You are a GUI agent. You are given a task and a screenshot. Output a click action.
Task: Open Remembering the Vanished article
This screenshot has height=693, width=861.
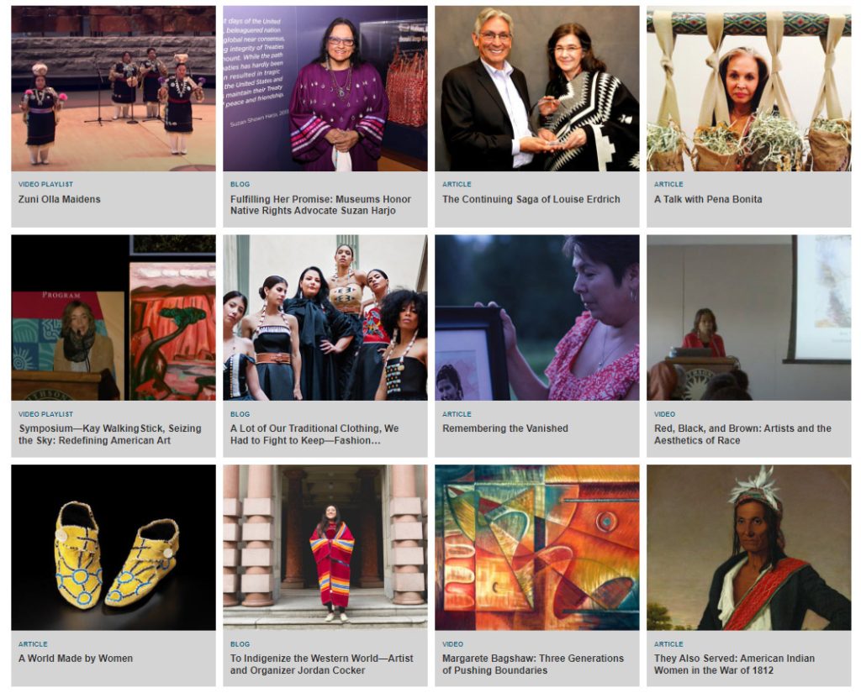[505, 428]
